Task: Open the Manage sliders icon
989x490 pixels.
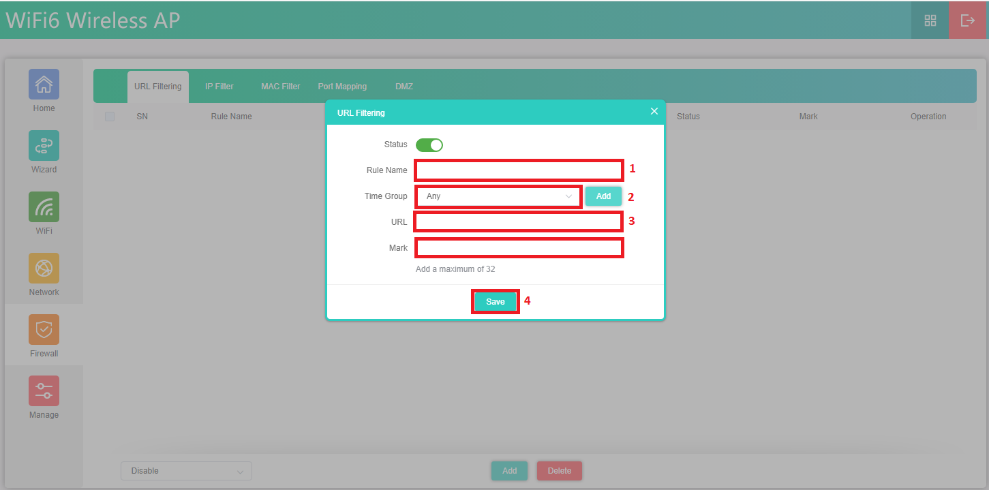Action: (x=44, y=391)
